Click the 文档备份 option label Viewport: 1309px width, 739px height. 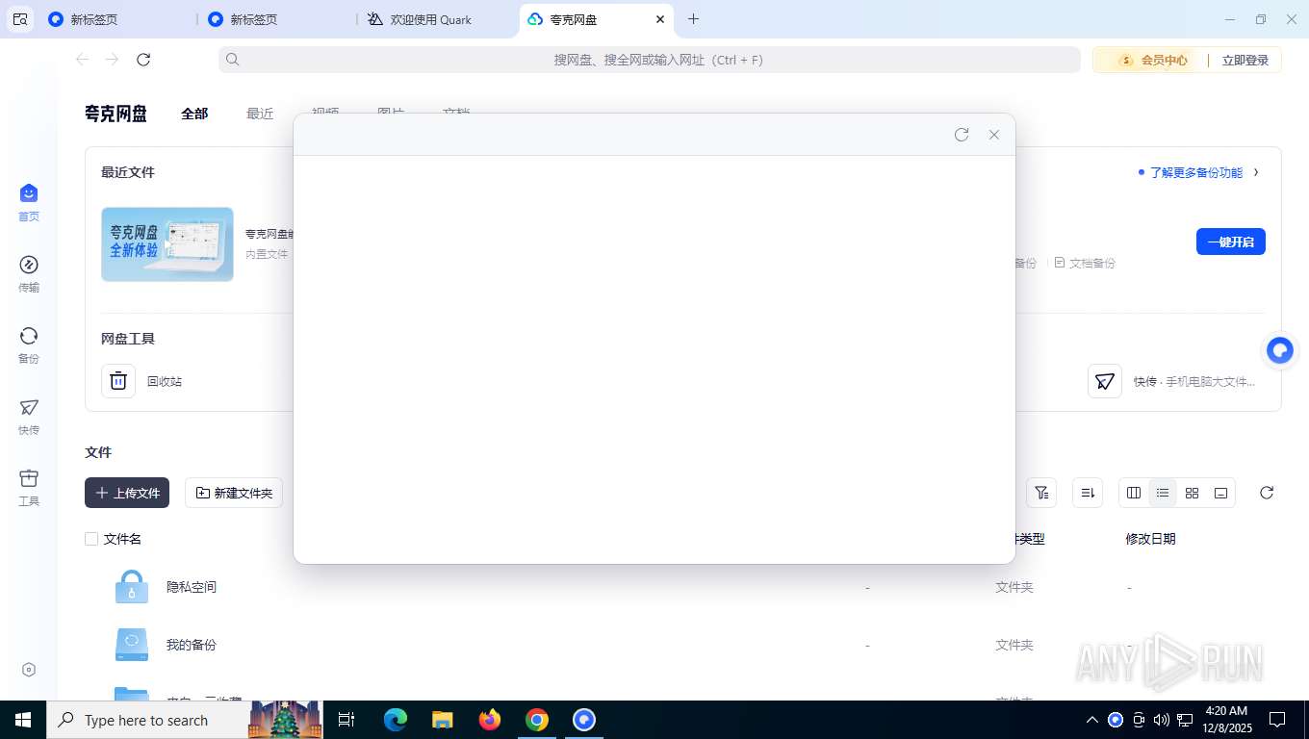(x=1092, y=263)
